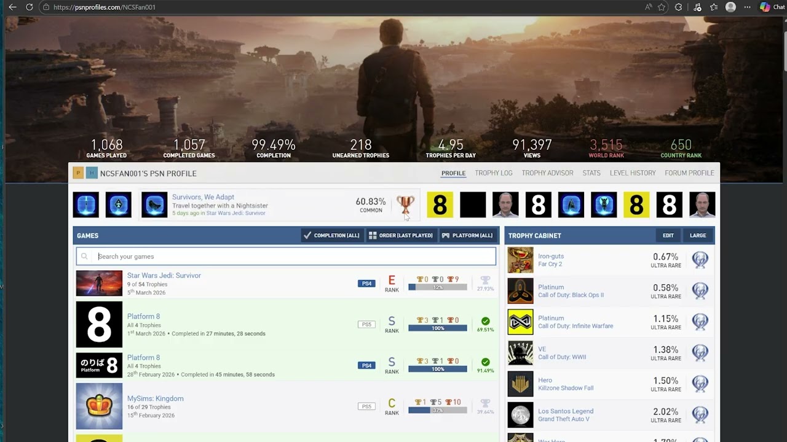Click the platinum trophy icon beside 2.02%
Screen dimensions: 787x442
pos(700,414)
